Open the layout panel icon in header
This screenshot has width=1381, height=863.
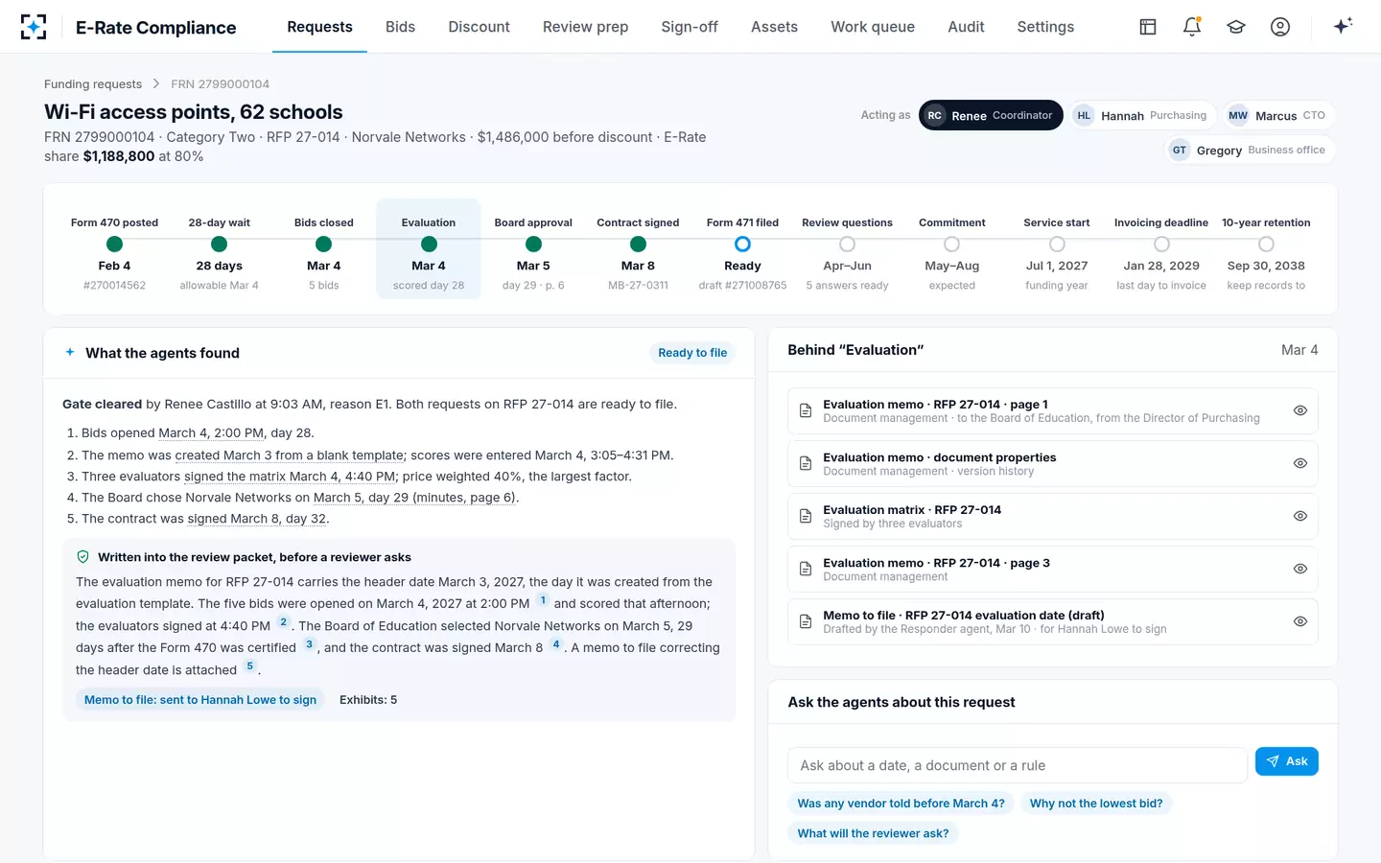(1148, 27)
